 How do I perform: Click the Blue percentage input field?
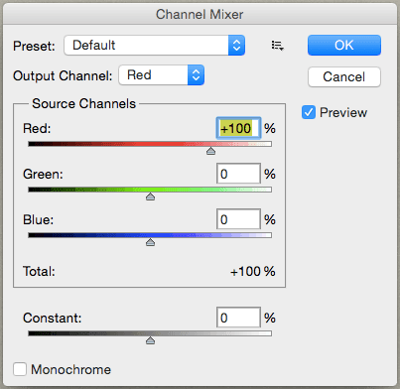click(238, 219)
